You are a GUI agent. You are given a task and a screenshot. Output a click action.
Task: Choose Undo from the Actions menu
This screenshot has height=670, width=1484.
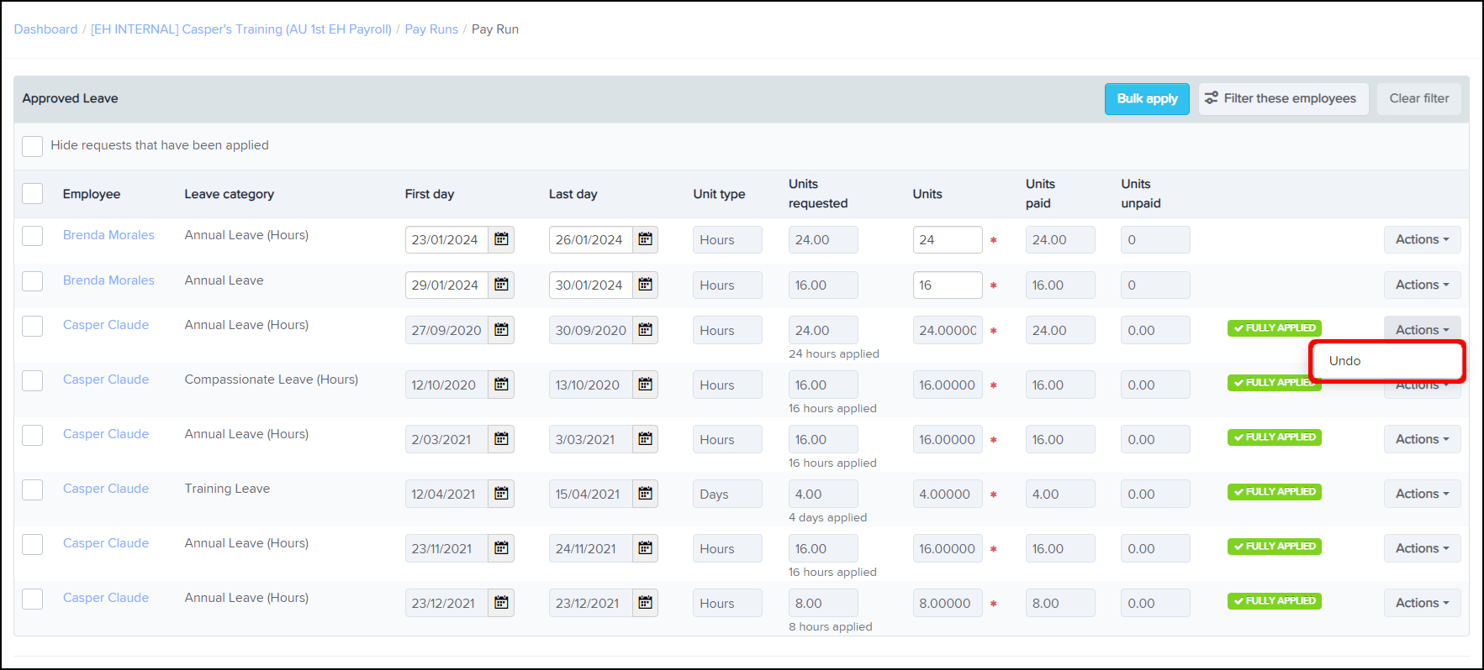(x=1344, y=361)
